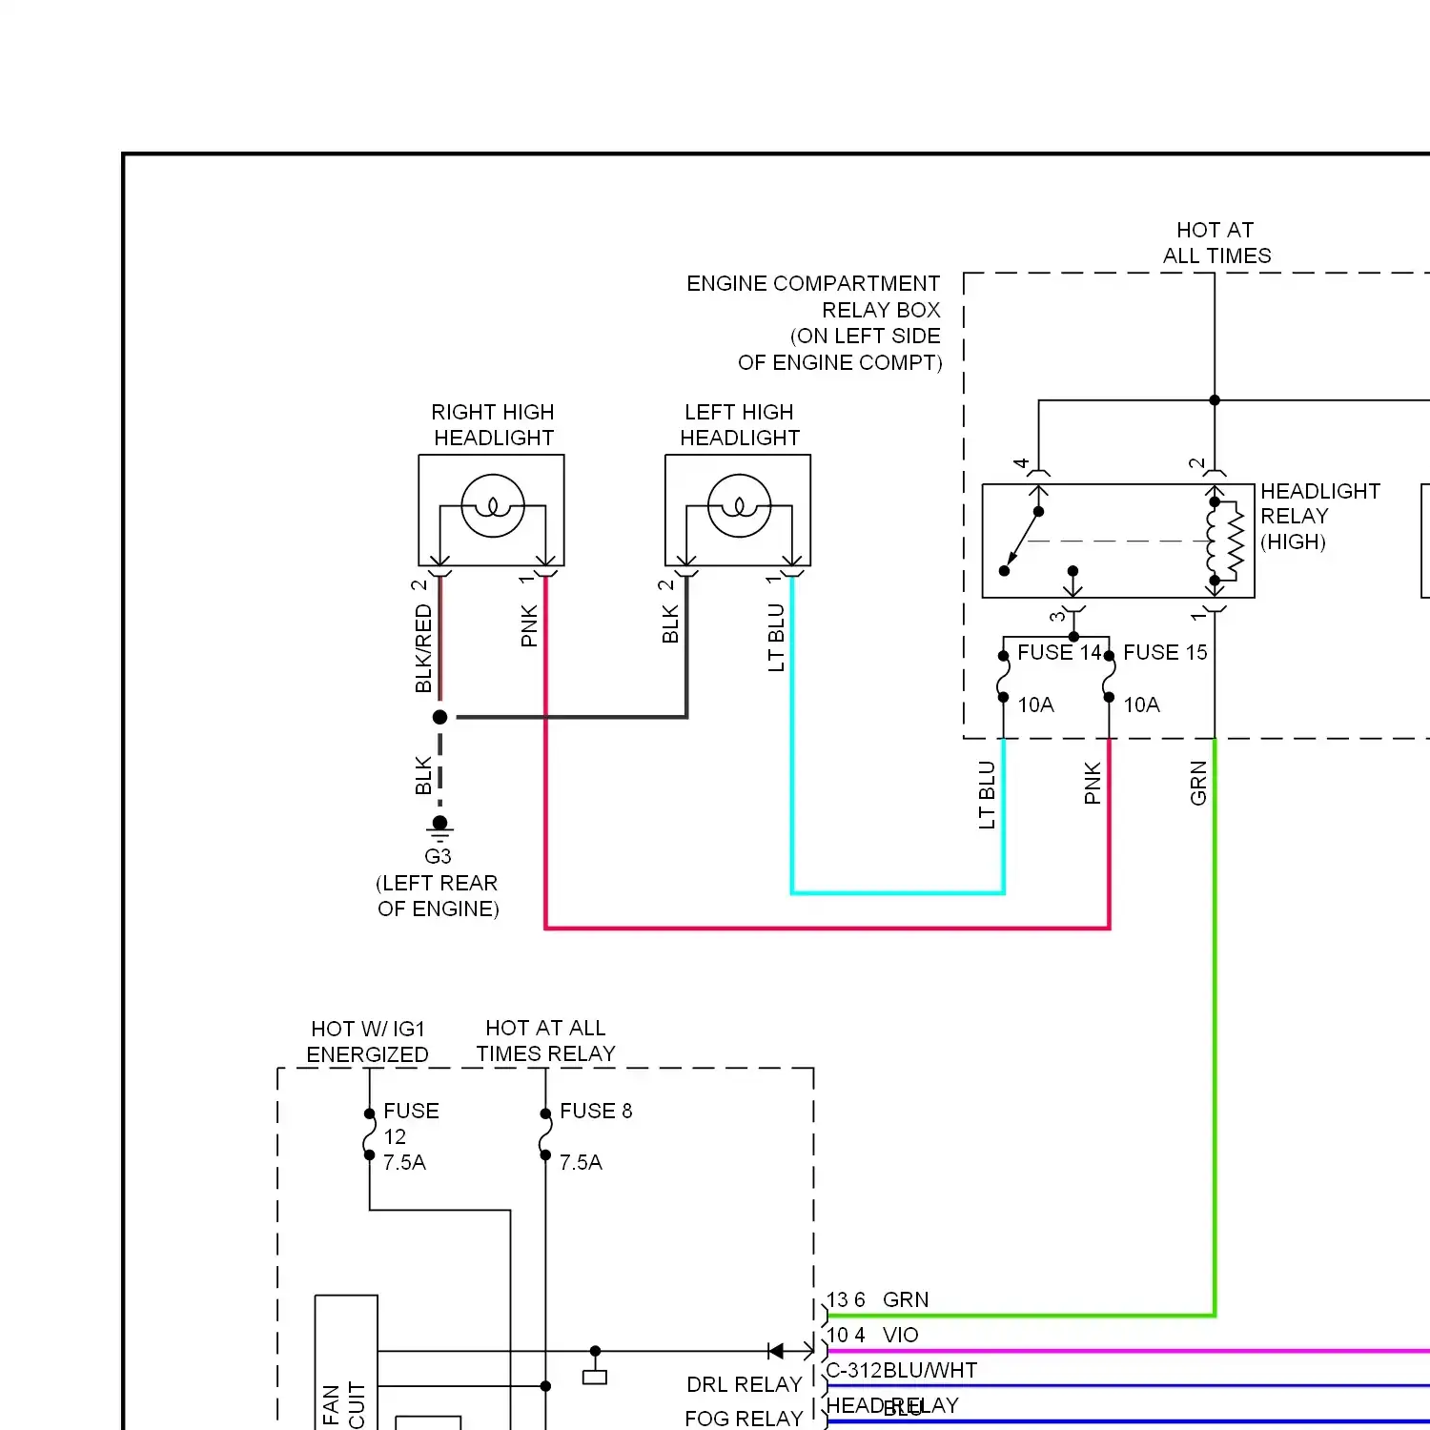Select the LEFT REAR OF ENGINE text

click(x=438, y=896)
